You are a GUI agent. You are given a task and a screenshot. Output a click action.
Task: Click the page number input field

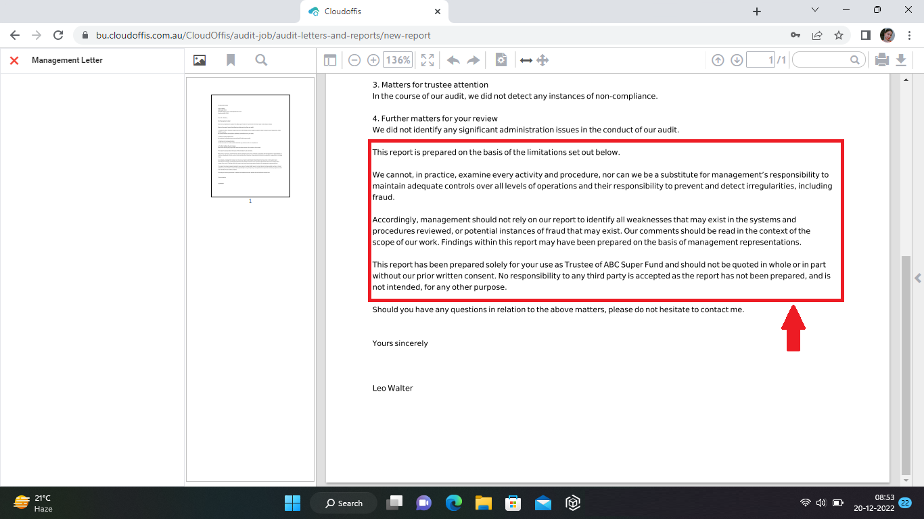(760, 60)
